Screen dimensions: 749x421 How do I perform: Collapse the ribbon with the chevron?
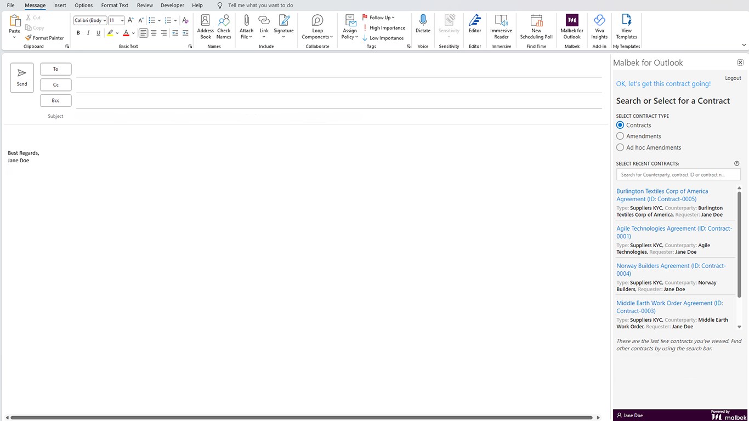click(744, 45)
